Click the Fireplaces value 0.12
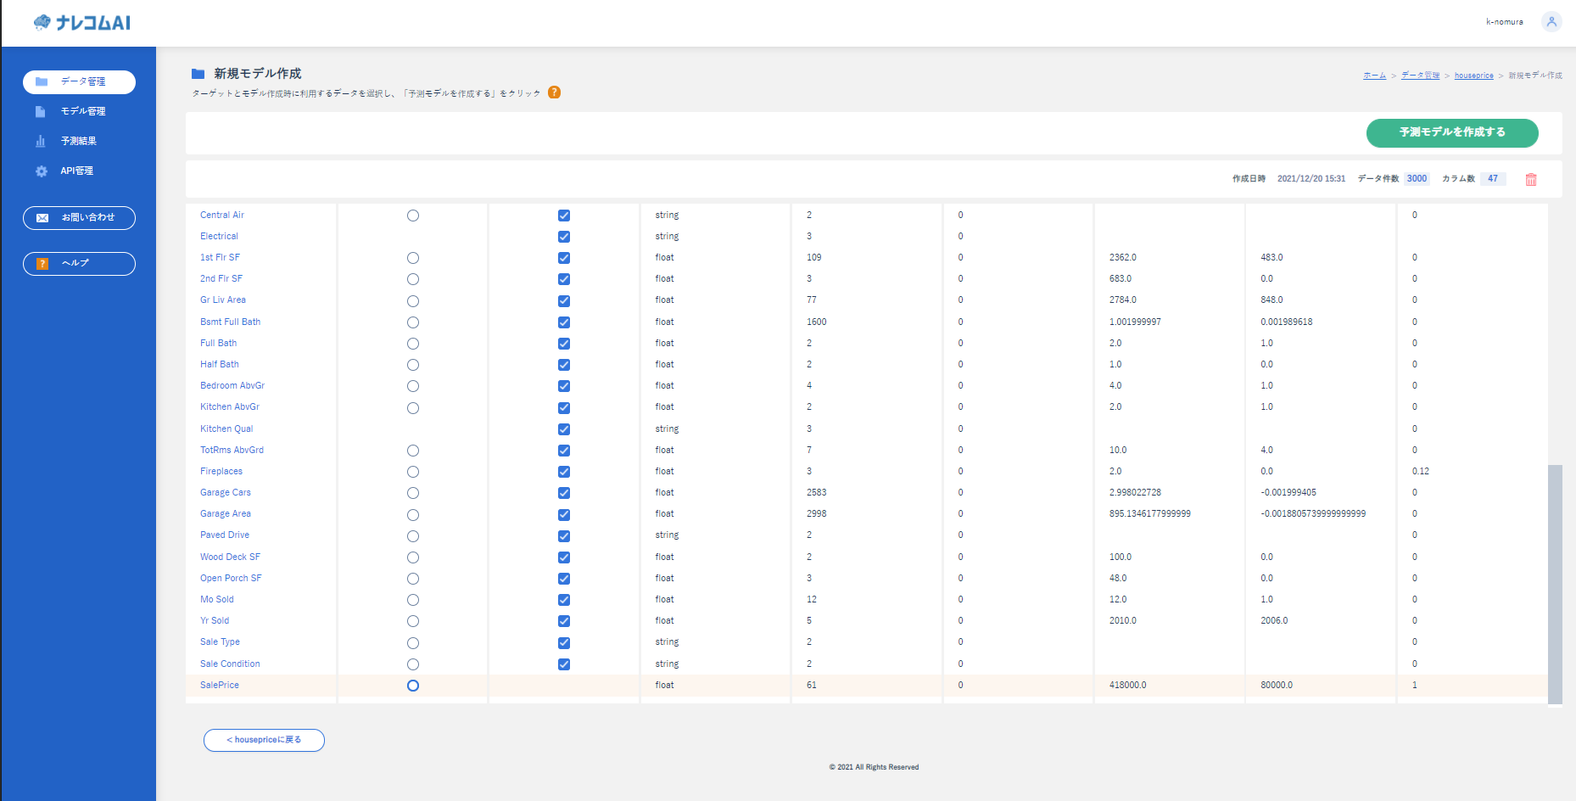Screen dimensions: 1576x801 point(1421,472)
